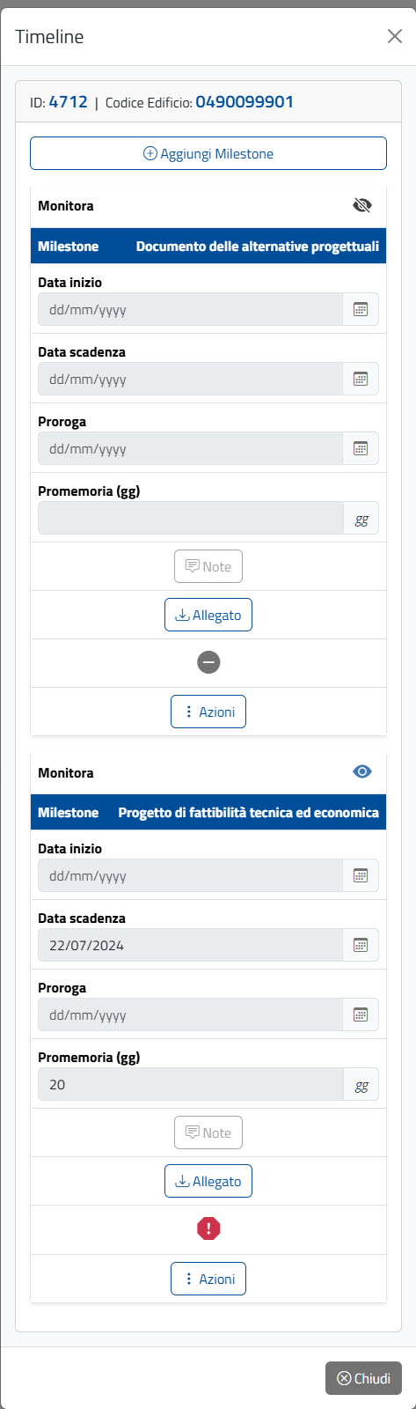
Task: Close the Timeline dialog with X
Action: click(395, 36)
